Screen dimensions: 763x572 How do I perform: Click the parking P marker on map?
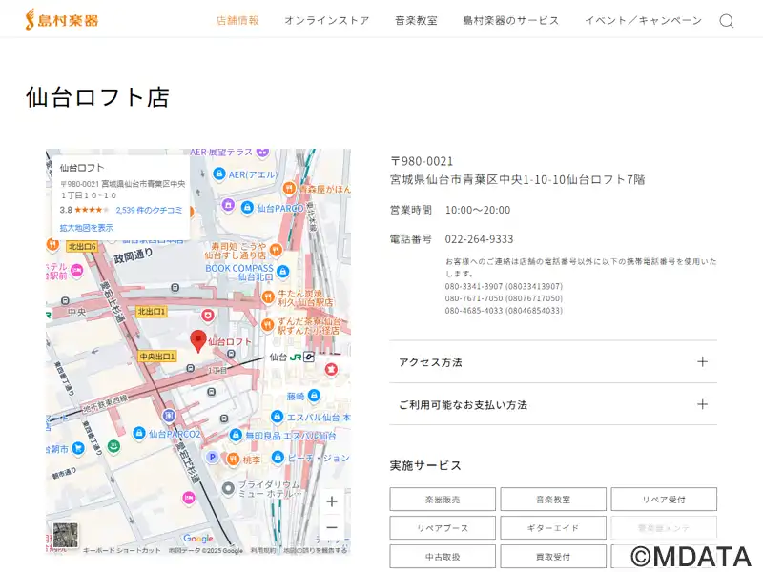(212, 457)
